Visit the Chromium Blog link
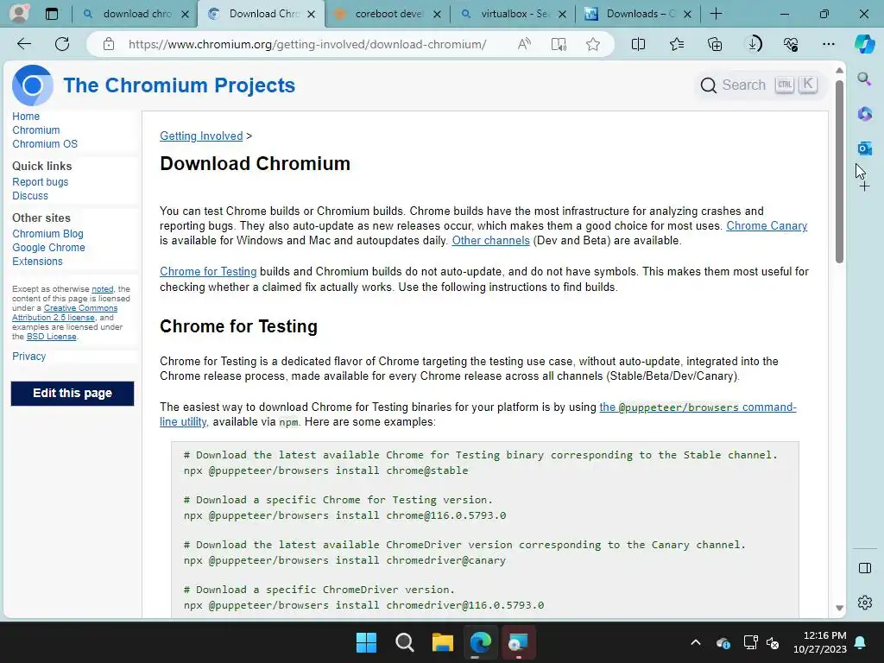This screenshot has width=884, height=663. click(x=48, y=233)
